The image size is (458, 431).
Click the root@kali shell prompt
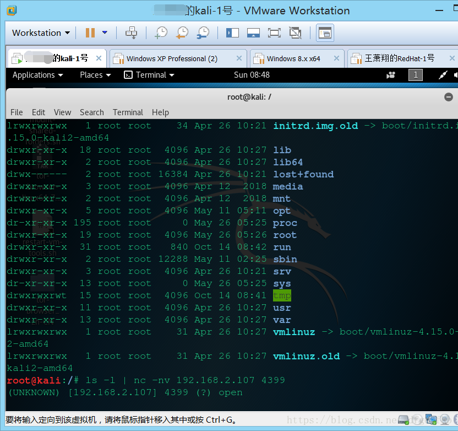(x=43, y=380)
